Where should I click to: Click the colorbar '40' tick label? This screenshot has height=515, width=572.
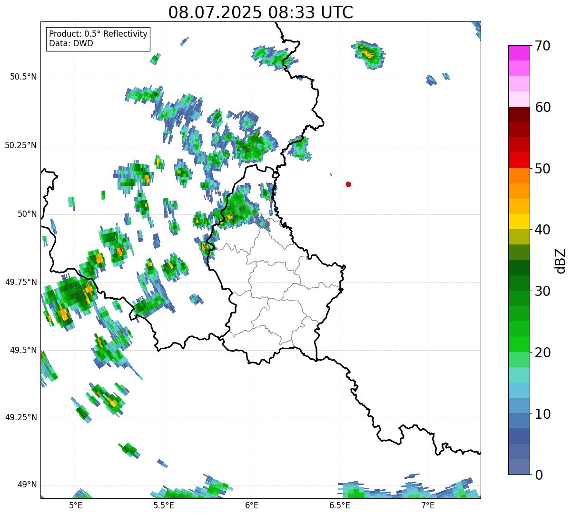[x=542, y=230]
